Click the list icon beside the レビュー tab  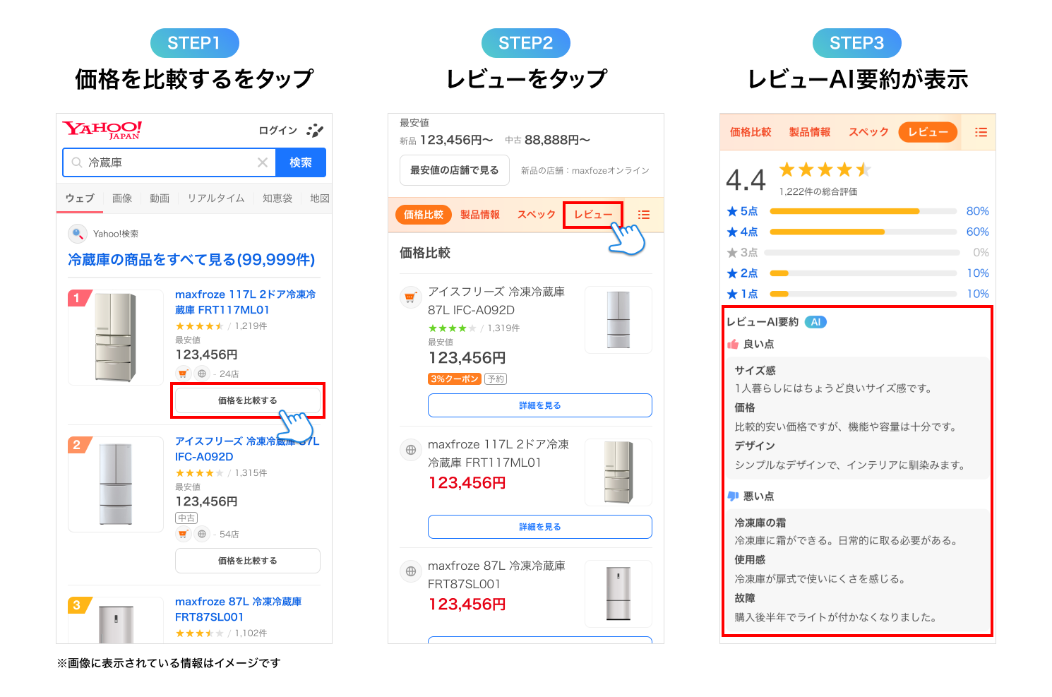(643, 215)
